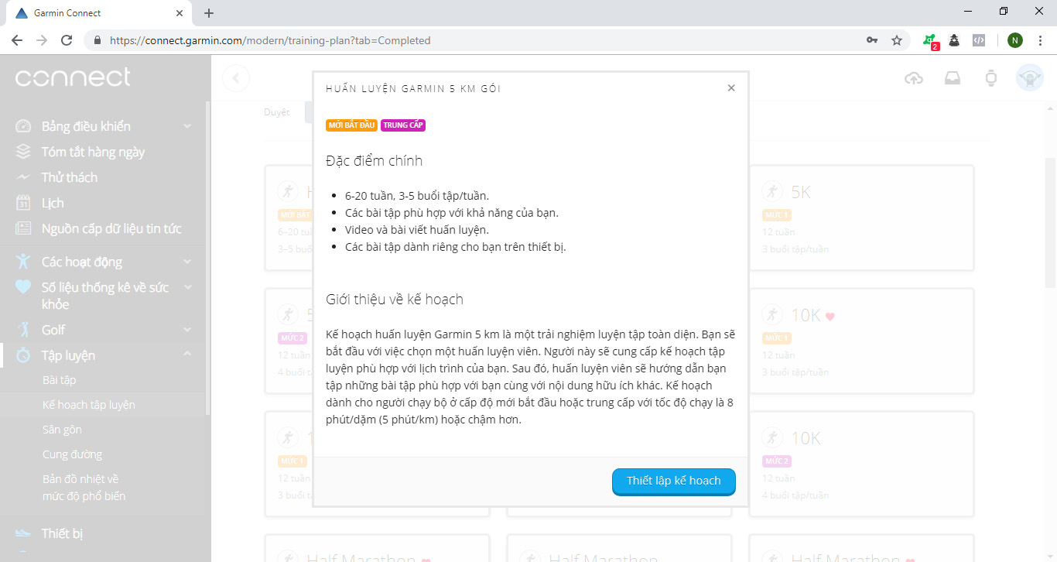Expand the Các hoạt động chevron
Image resolution: width=1057 pixels, height=562 pixels.
click(x=187, y=262)
